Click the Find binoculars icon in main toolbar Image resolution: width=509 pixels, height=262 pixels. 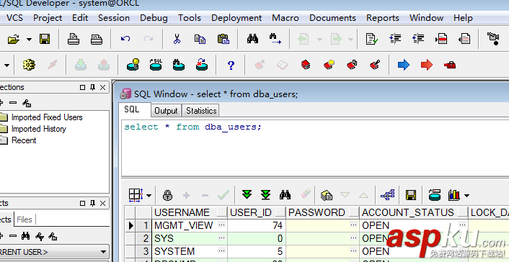coord(252,40)
